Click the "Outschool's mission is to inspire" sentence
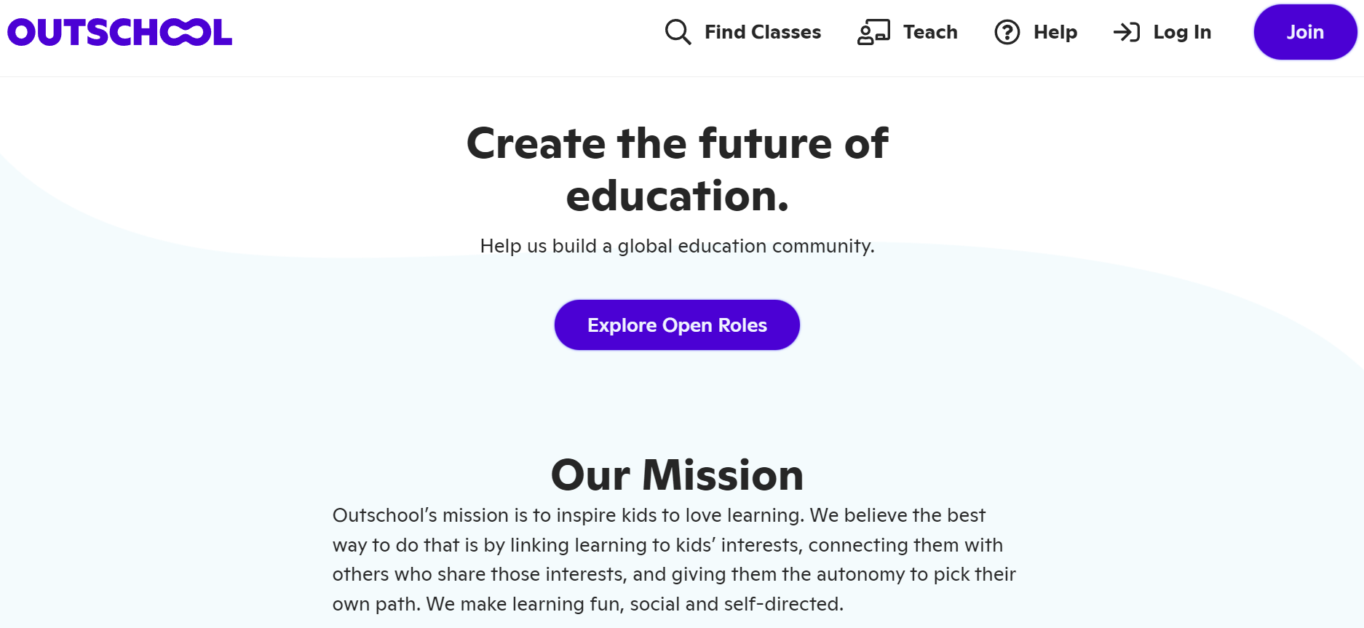1364x628 pixels. click(568, 515)
